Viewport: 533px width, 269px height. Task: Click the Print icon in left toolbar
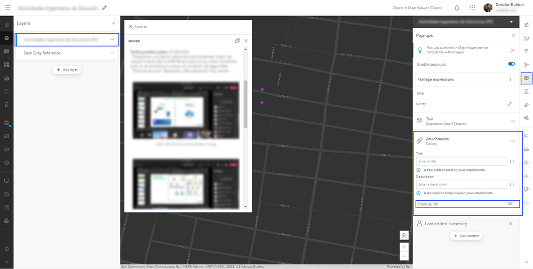6,221
